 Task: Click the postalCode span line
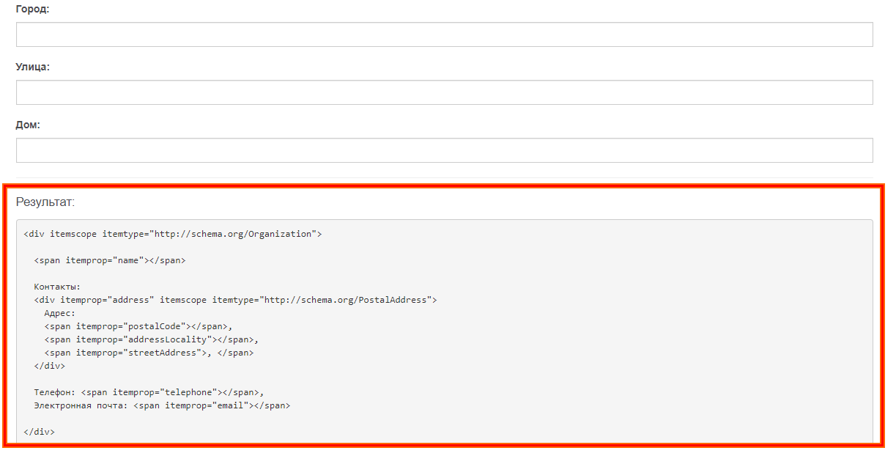(x=138, y=326)
